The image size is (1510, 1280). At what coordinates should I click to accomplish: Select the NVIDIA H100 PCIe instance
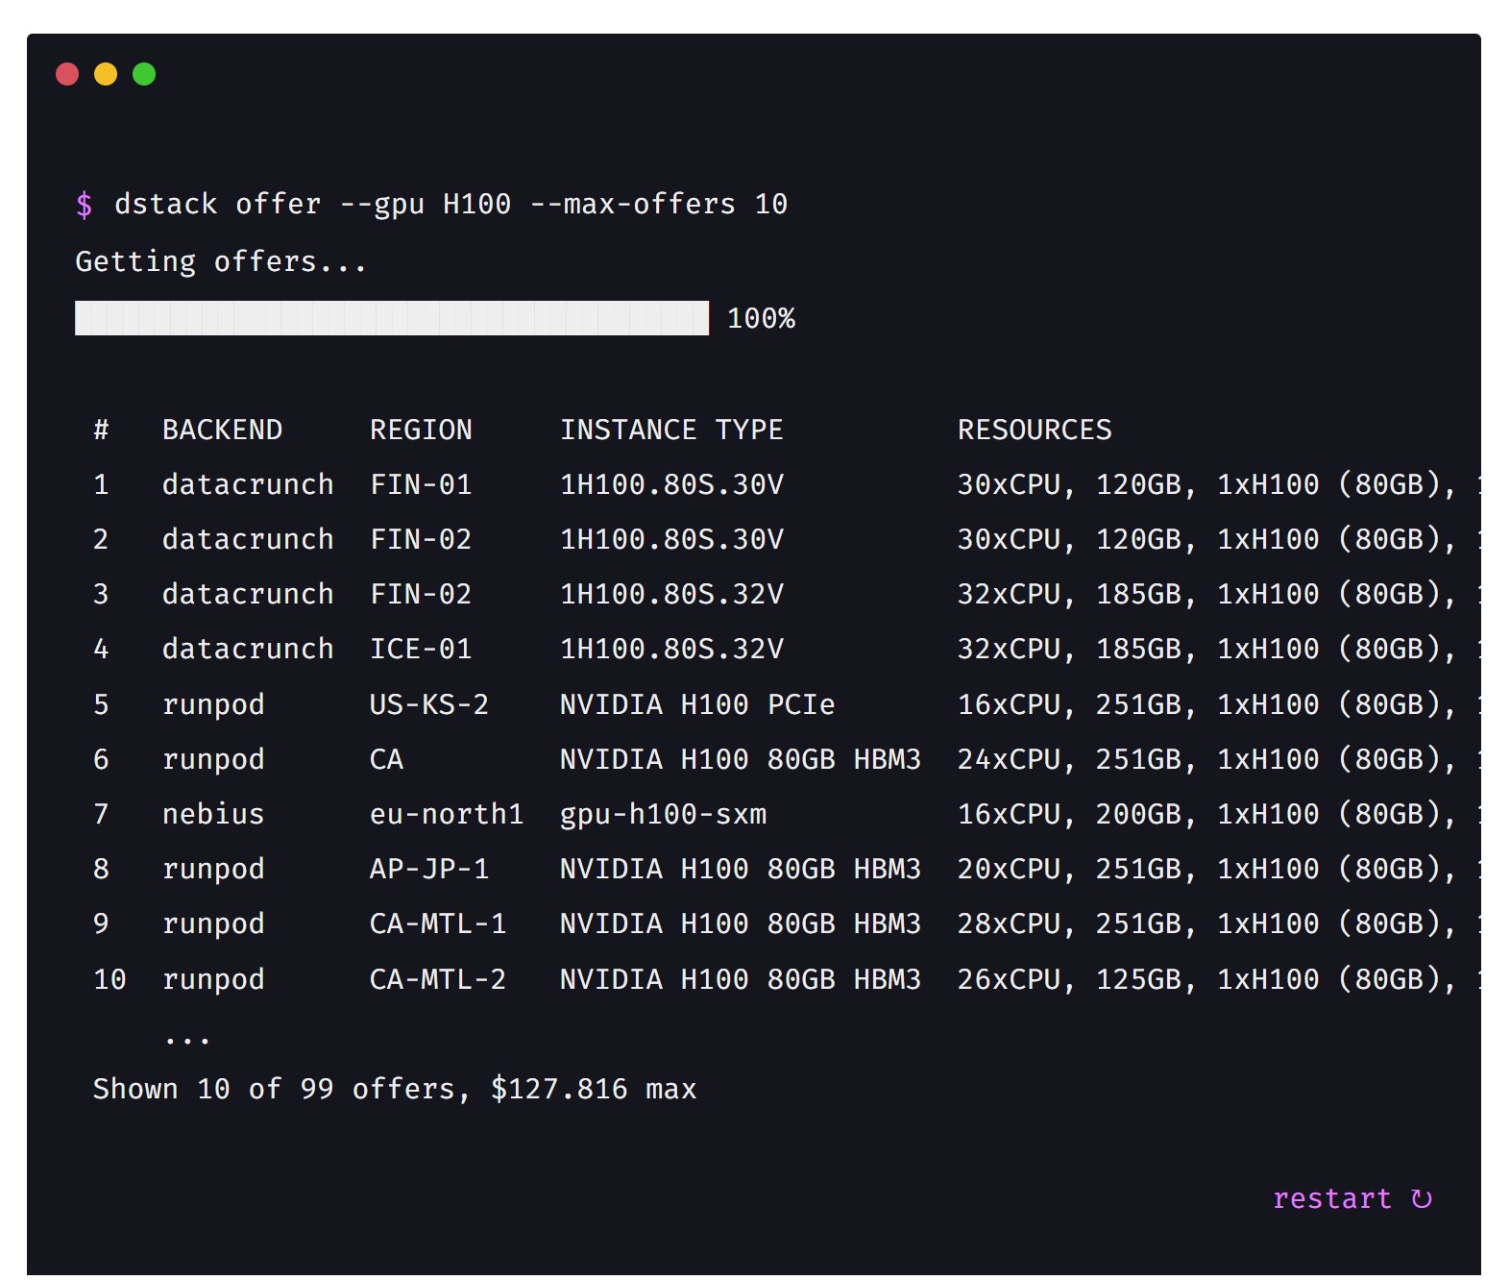pos(696,704)
